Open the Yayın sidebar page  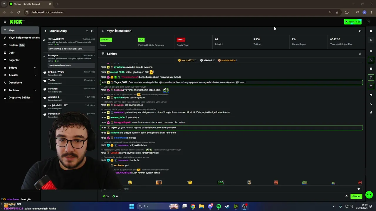tap(19, 30)
